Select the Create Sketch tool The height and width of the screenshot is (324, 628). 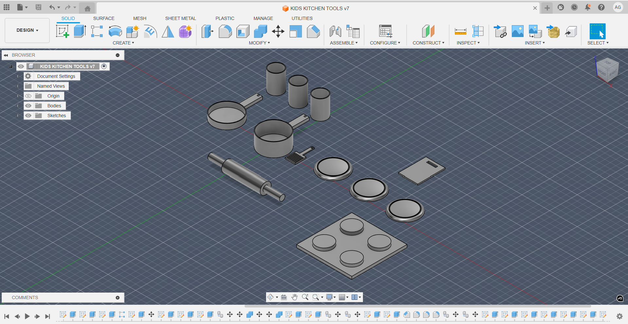(62, 31)
